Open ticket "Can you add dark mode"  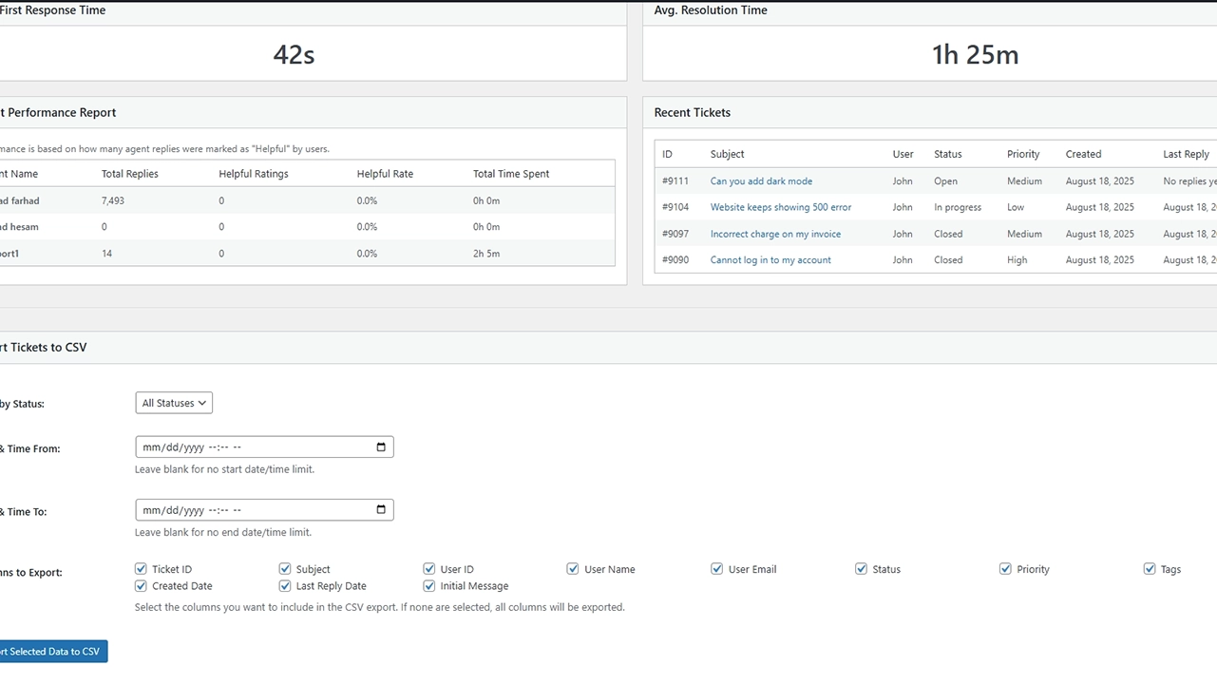(x=761, y=180)
